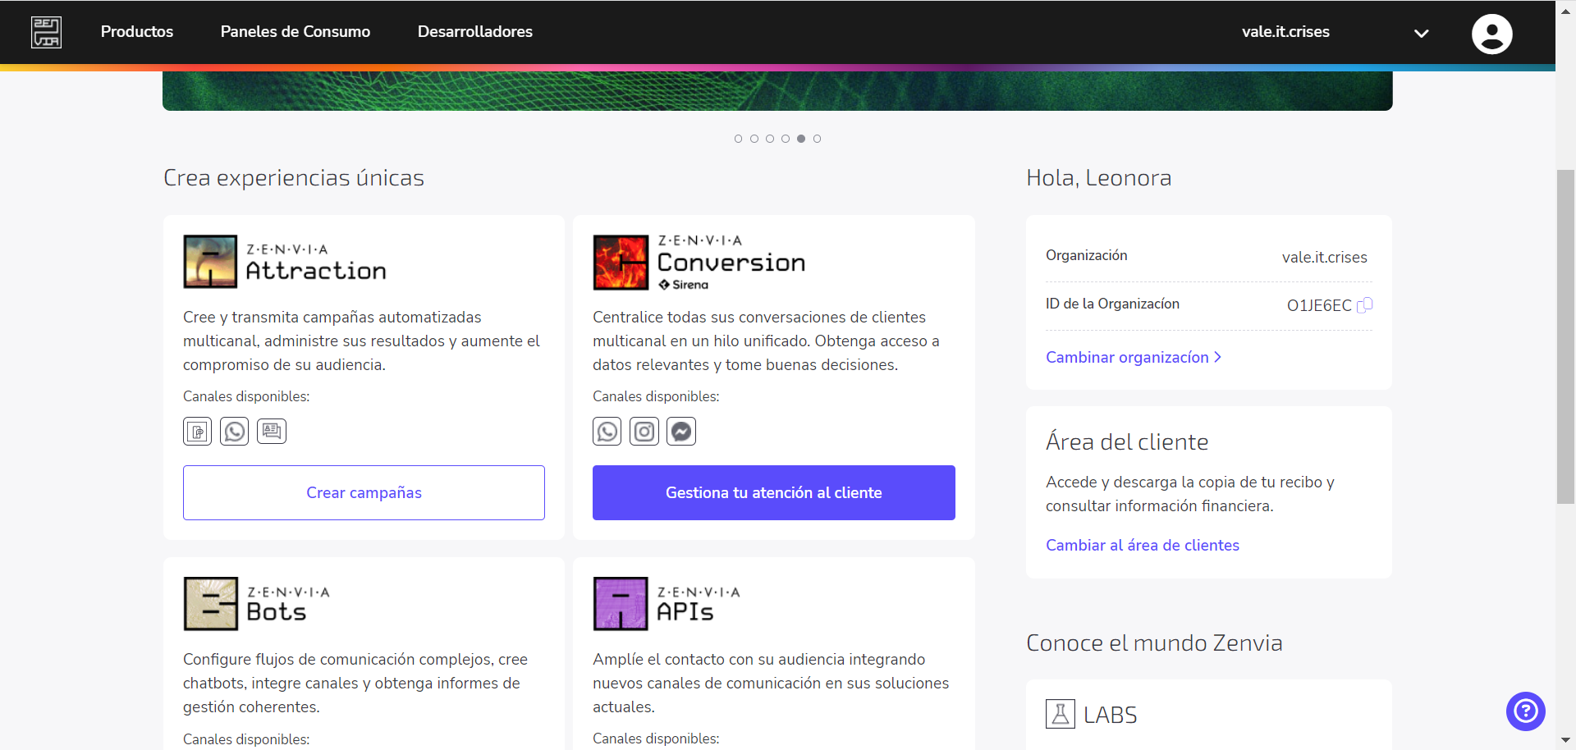Screen dimensions: 1576x750
Task: Follow the Cambinar organizacíon link
Action: (x=1134, y=357)
